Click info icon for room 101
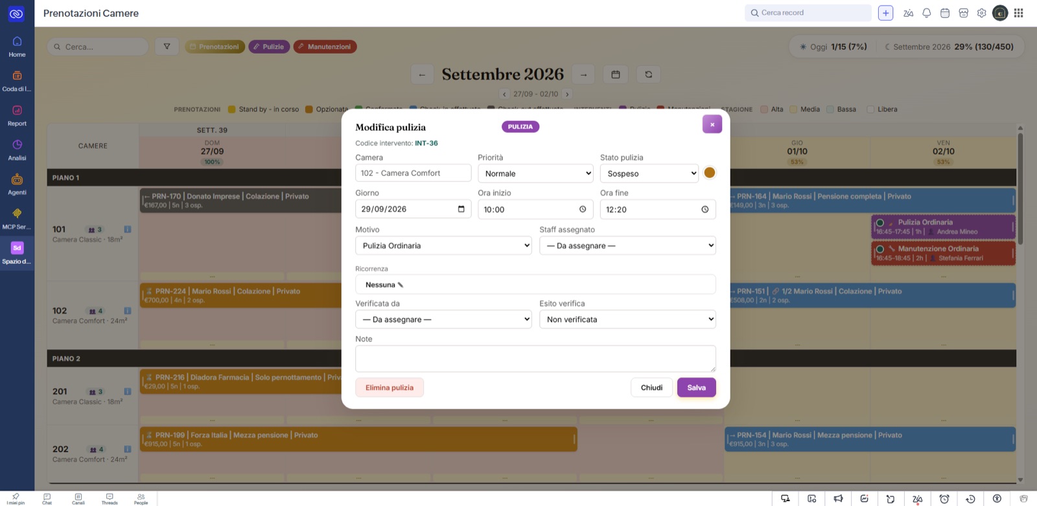The width and height of the screenshot is (1037, 506). pyautogui.click(x=128, y=229)
